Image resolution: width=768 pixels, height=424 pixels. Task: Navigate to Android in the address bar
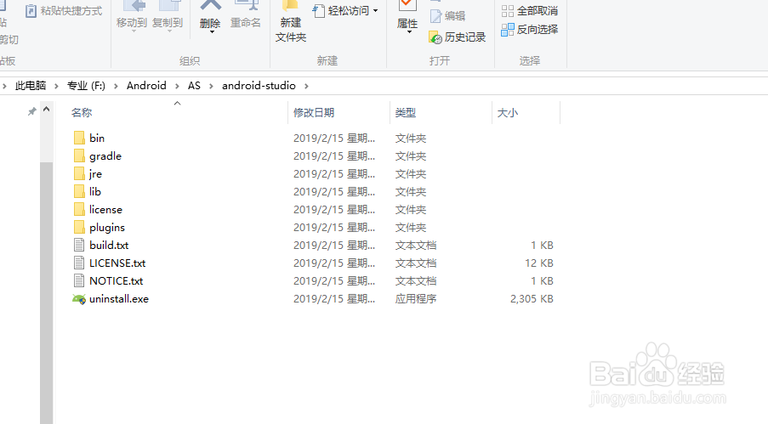click(x=146, y=86)
